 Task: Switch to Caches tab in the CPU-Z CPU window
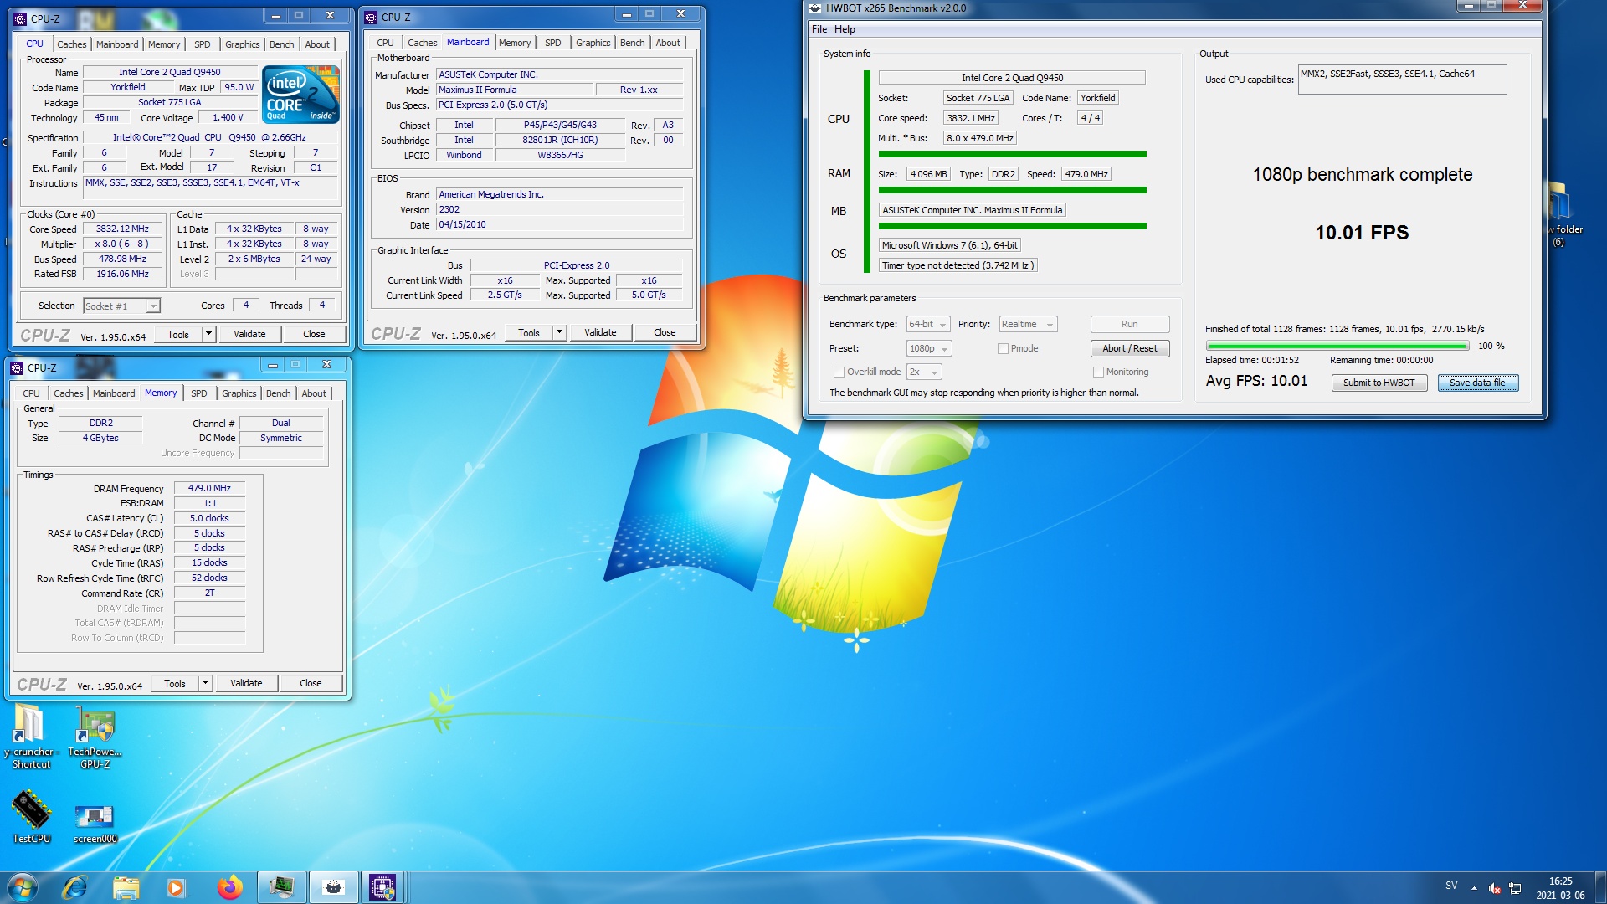(x=71, y=44)
